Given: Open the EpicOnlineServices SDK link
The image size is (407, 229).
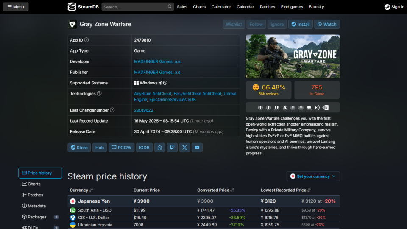Looking at the screenshot, I should point(173,99).
